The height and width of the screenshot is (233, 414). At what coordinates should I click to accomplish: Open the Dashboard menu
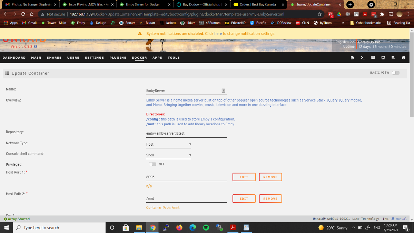14,58
